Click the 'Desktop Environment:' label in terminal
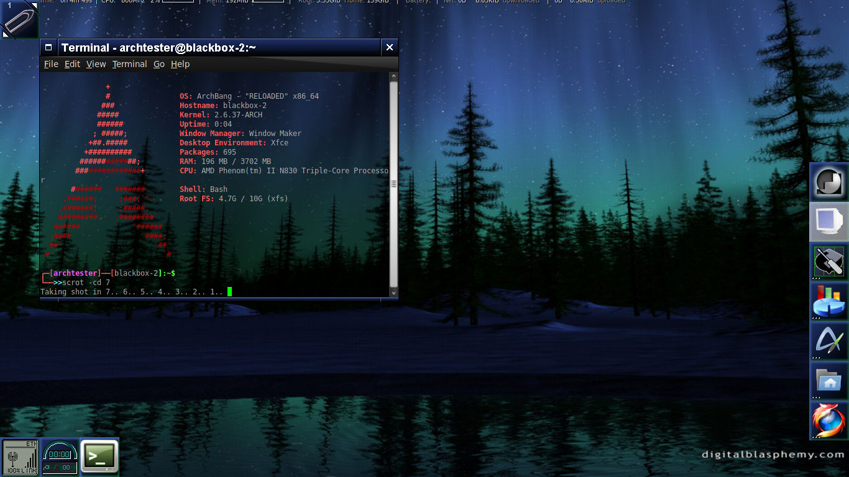The height and width of the screenshot is (477, 849). 223,143
